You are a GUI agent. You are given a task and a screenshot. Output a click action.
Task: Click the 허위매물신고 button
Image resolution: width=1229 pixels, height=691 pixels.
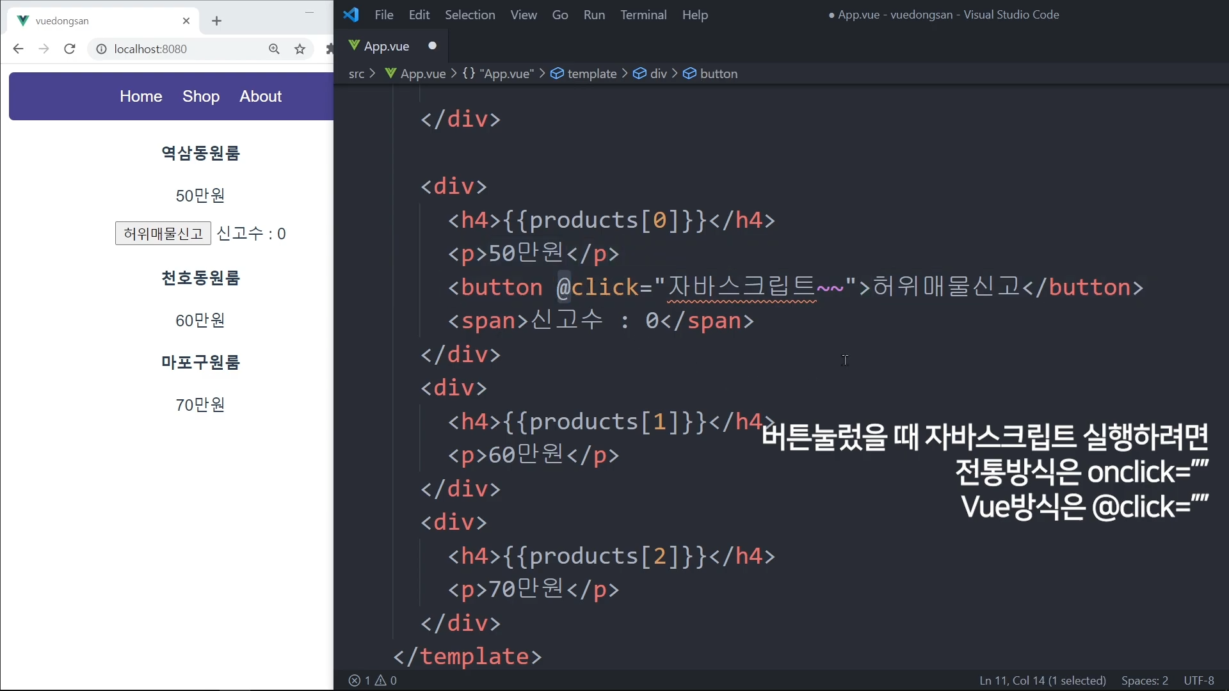163,234
